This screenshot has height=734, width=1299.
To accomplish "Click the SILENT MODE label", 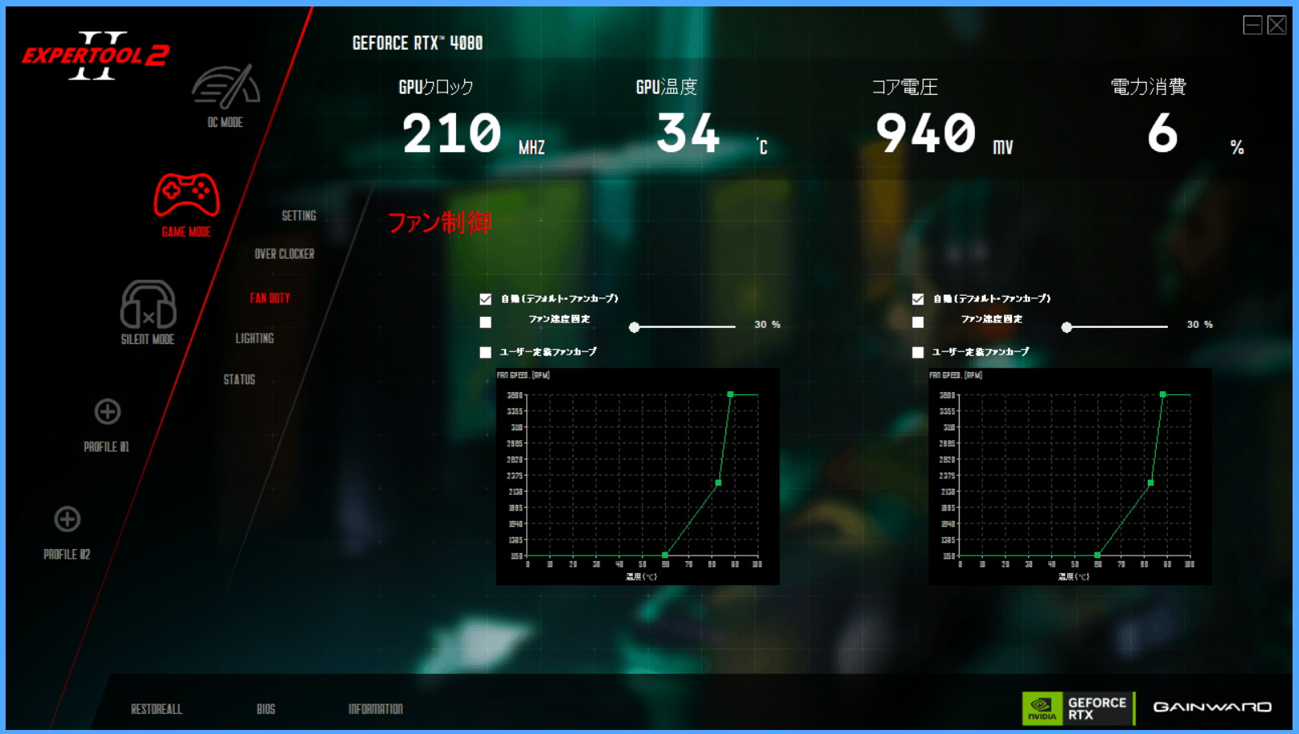I will [x=148, y=339].
